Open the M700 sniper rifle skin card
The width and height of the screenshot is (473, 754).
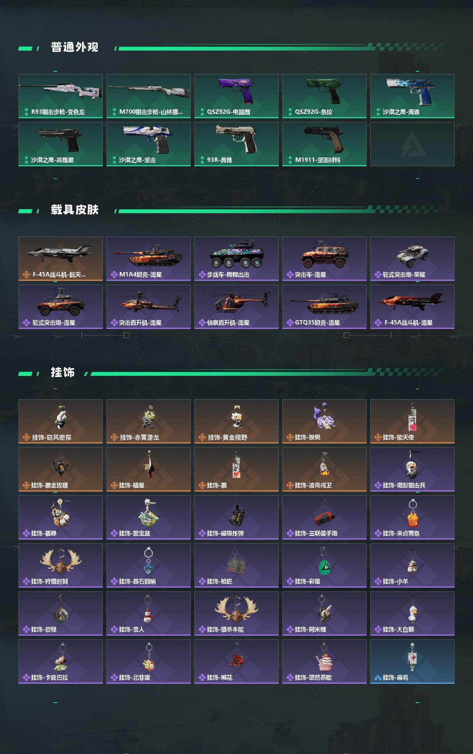[149, 96]
